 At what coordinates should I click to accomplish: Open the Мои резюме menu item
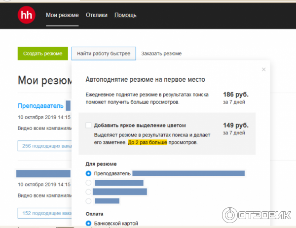pyautogui.click(x=62, y=15)
